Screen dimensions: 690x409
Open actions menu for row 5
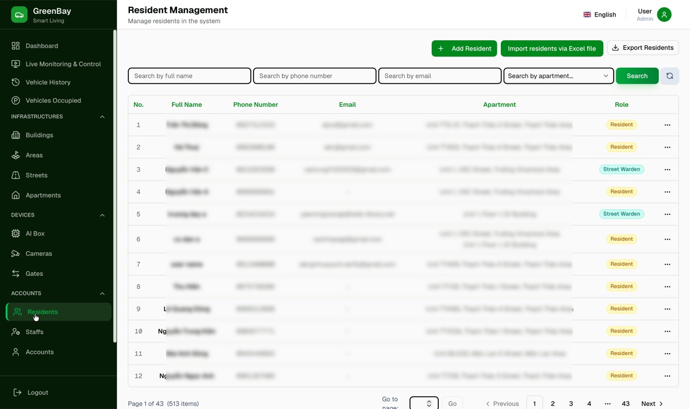668,214
